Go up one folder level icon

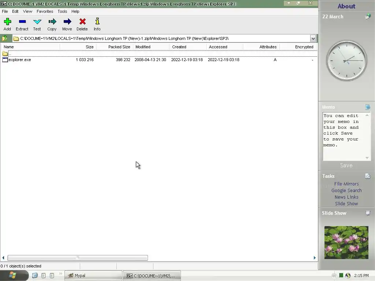pyautogui.click(x=4, y=38)
